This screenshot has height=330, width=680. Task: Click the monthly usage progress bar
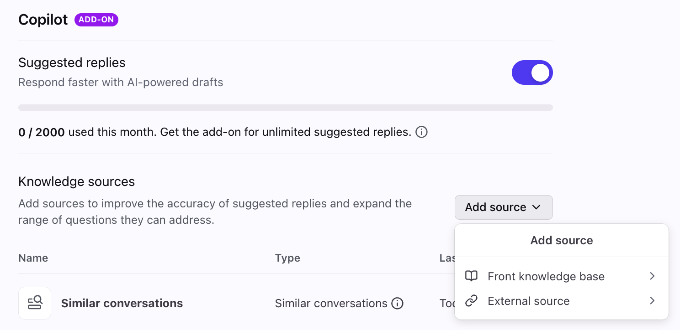click(x=286, y=108)
